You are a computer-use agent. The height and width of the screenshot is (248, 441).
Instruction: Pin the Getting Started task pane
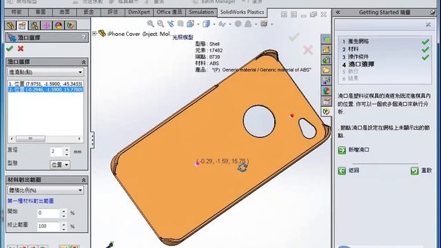(433, 12)
